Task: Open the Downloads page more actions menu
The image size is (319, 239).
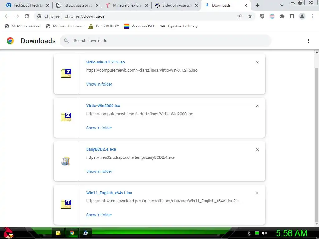Action: (308, 41)
